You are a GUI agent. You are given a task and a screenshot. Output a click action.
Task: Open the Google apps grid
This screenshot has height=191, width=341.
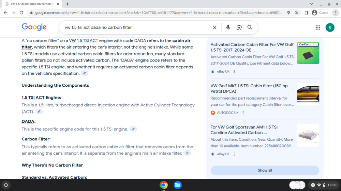pyautogui.click(x=318, y=28)
